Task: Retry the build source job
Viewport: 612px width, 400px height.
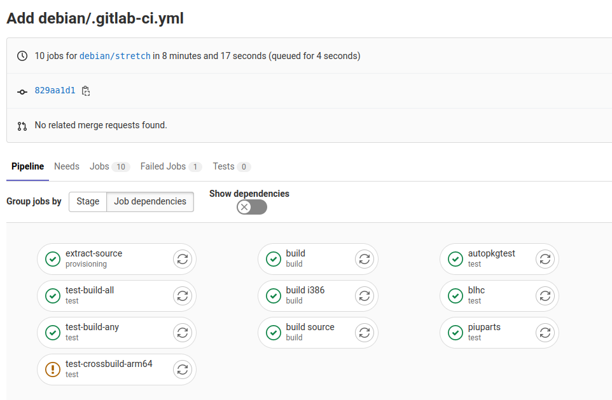Action: tap(365, 333)
